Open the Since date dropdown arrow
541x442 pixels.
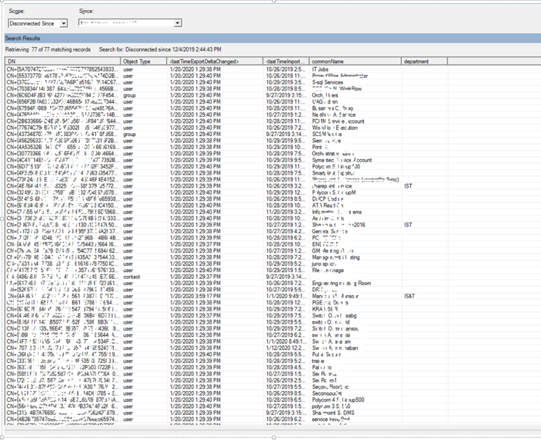coord(178,23)
